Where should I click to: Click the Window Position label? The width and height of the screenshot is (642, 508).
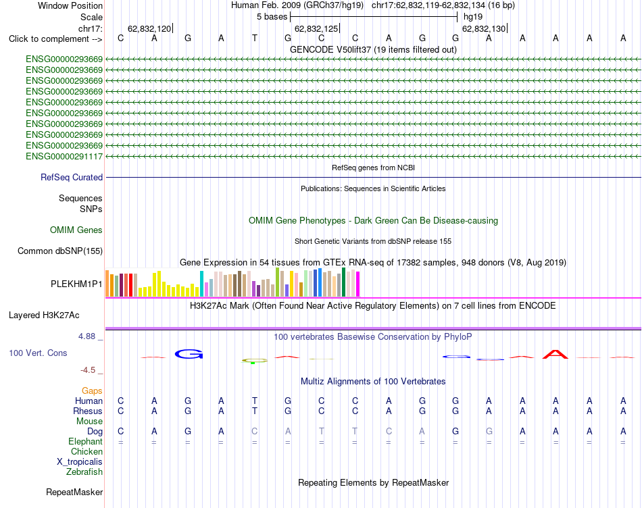click(x=70, y=5)
